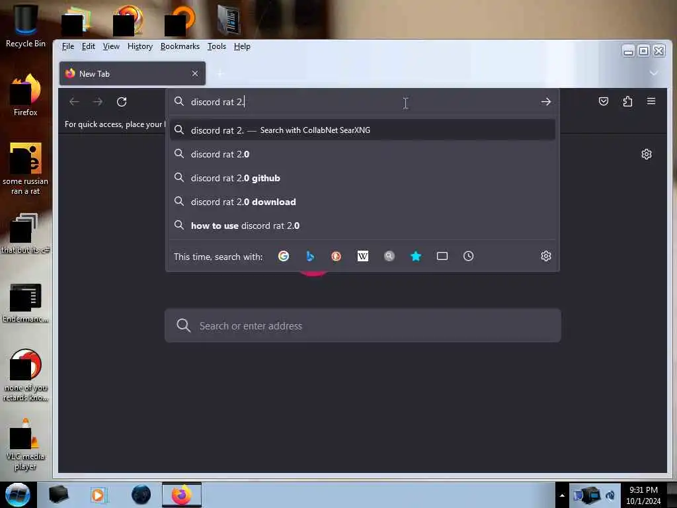The width and height of the screenshot is (677, 508).
Task: Open the Windows Start button
Action: coord(18,495)
